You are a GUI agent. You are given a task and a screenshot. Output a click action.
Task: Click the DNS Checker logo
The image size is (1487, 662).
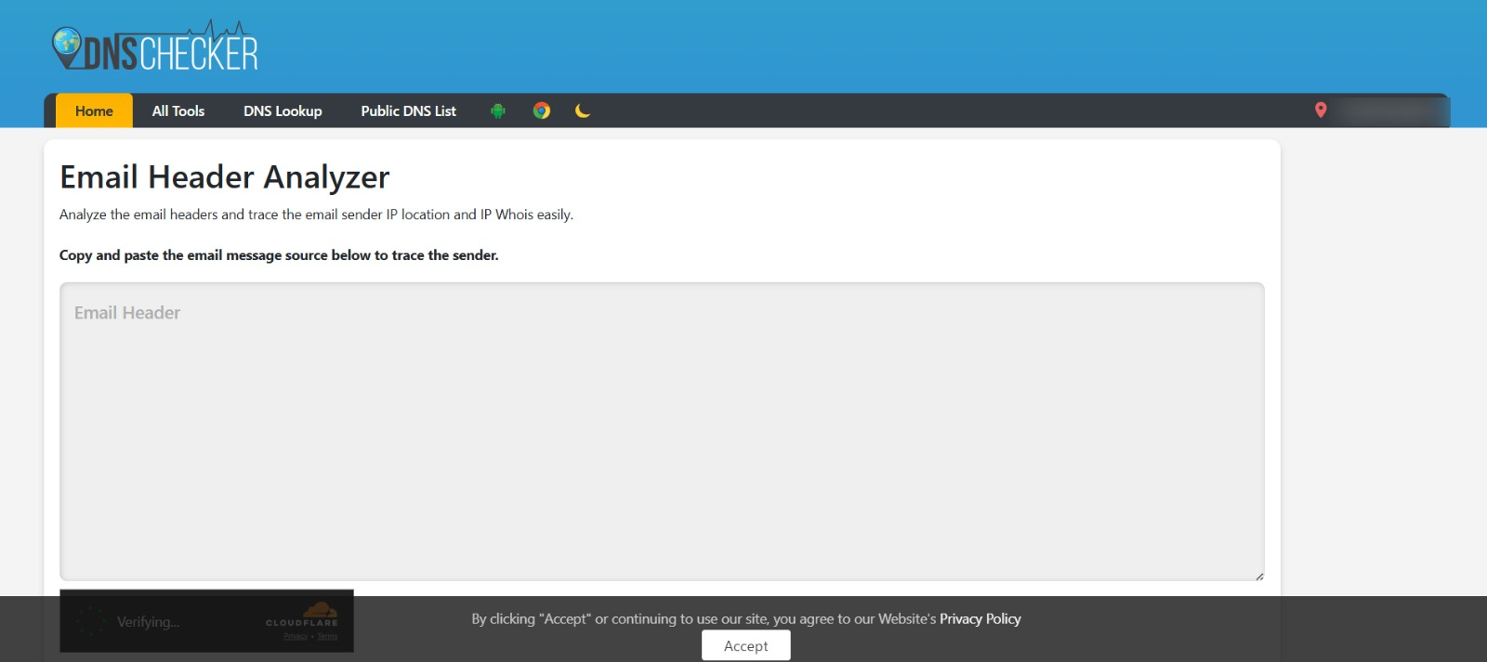[x=155, y=47]
